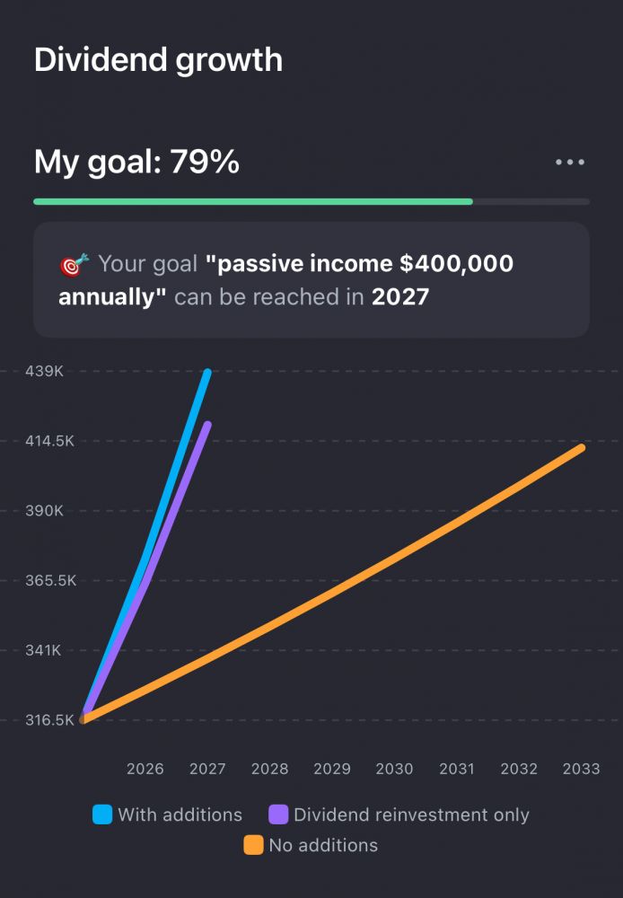The height and width of the screenshot is (898, 623).
Task: Open the three-dots goal options menu
Action: [570, 163]
